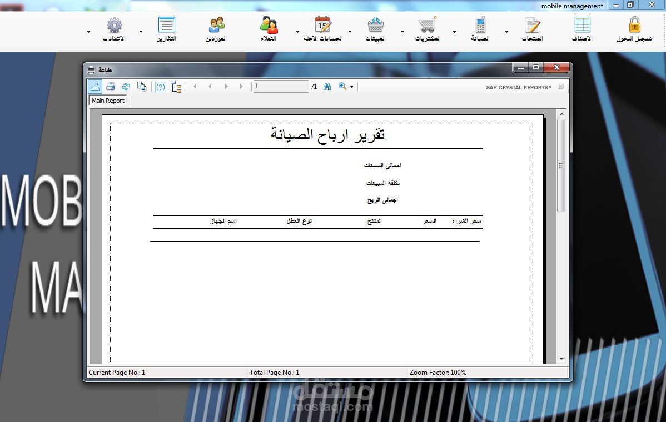Click the Copy icon in report toolbar
The width and height of the screenshot is (666, 422).
click(142, 87)
